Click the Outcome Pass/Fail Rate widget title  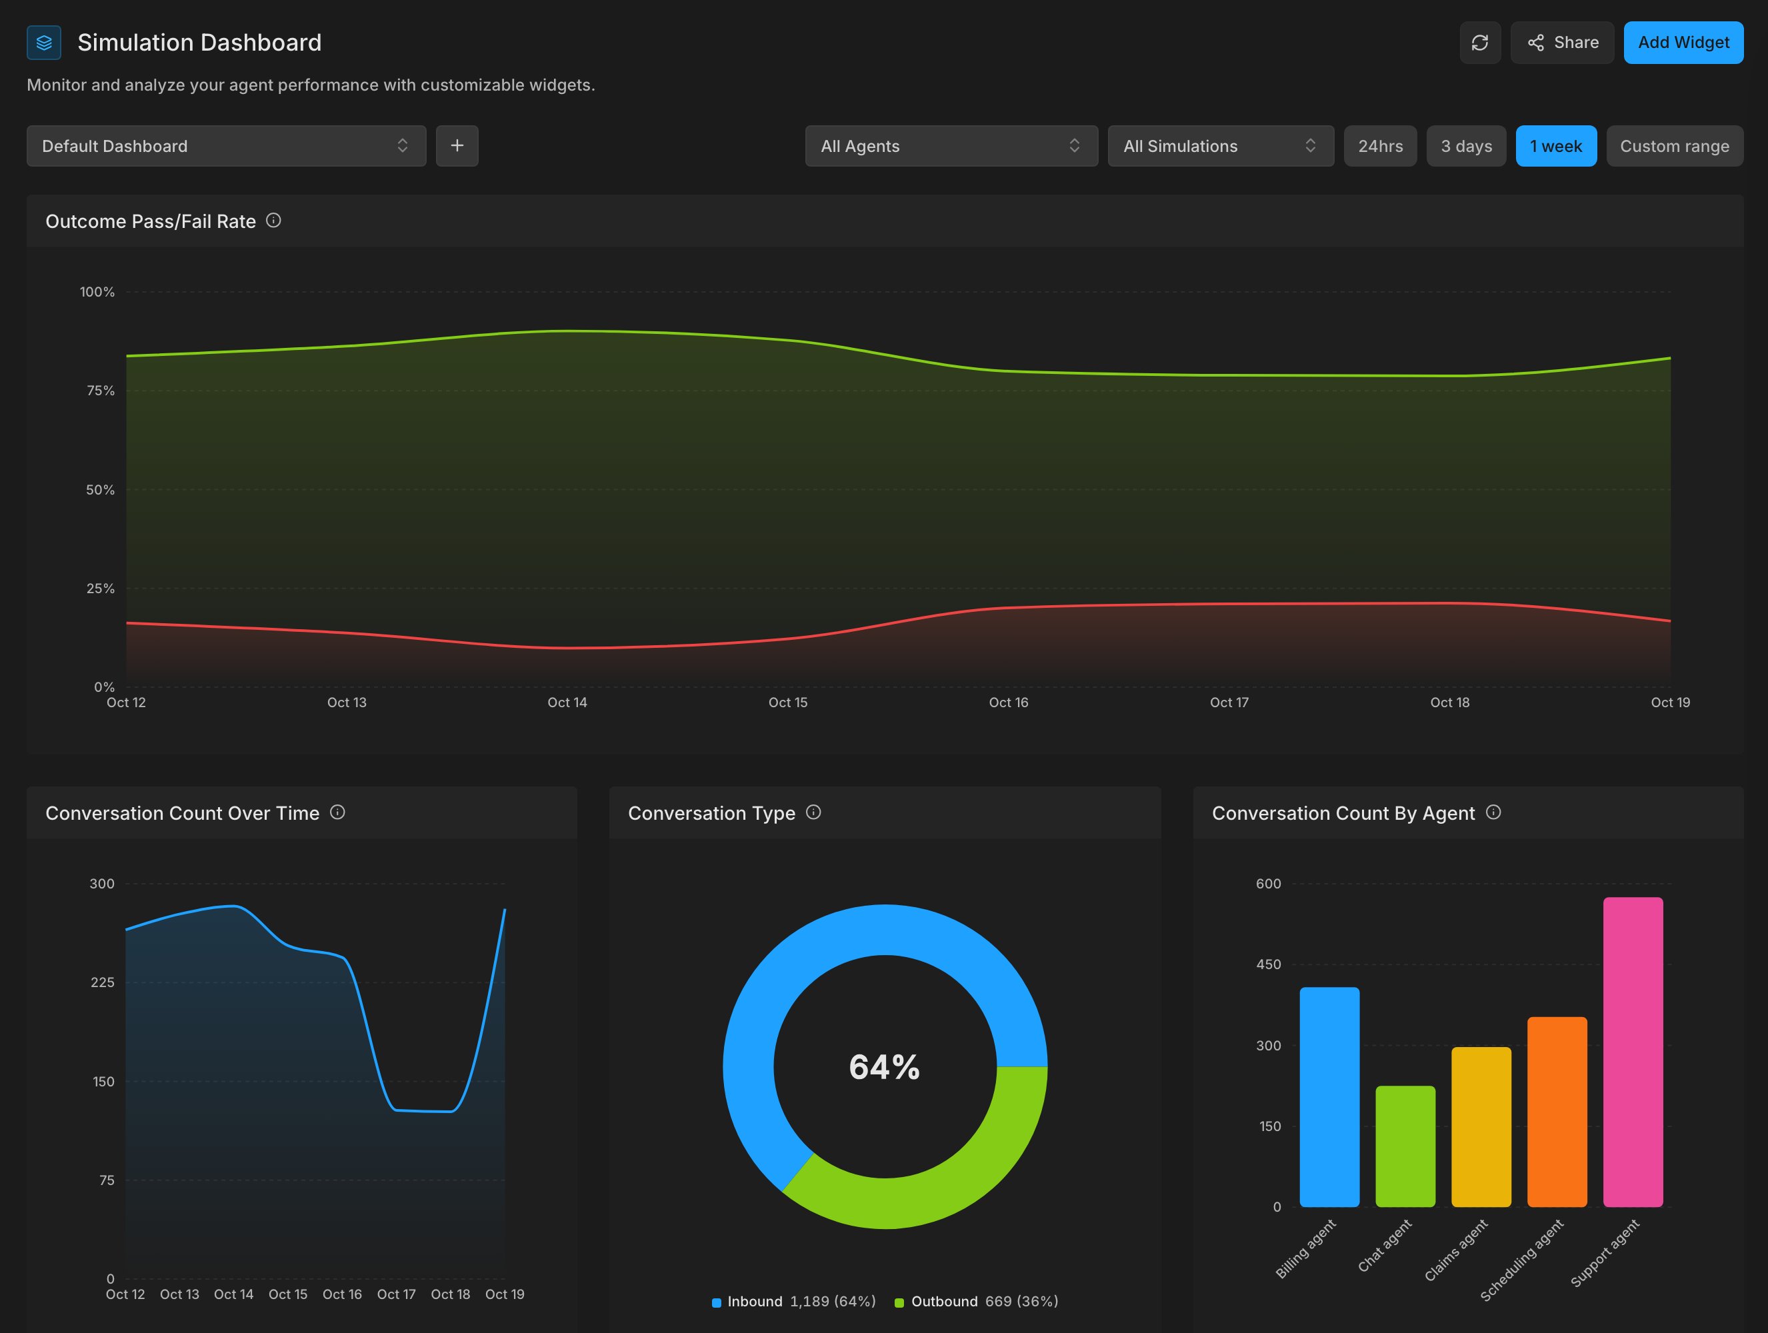[150, 221]
